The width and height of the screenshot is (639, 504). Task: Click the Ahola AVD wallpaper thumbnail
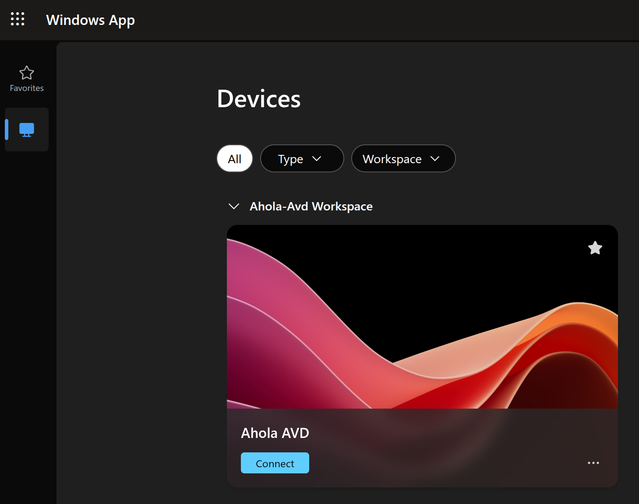(422, 317)
